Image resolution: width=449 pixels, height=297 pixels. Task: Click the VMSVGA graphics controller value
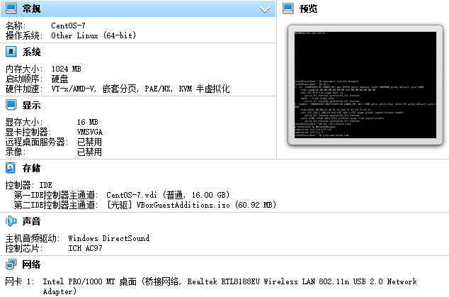pos(89,132)
